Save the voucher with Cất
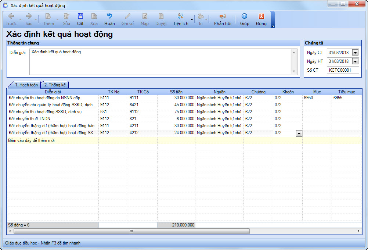This screenshot has height=250, width=368. [80, 19]
